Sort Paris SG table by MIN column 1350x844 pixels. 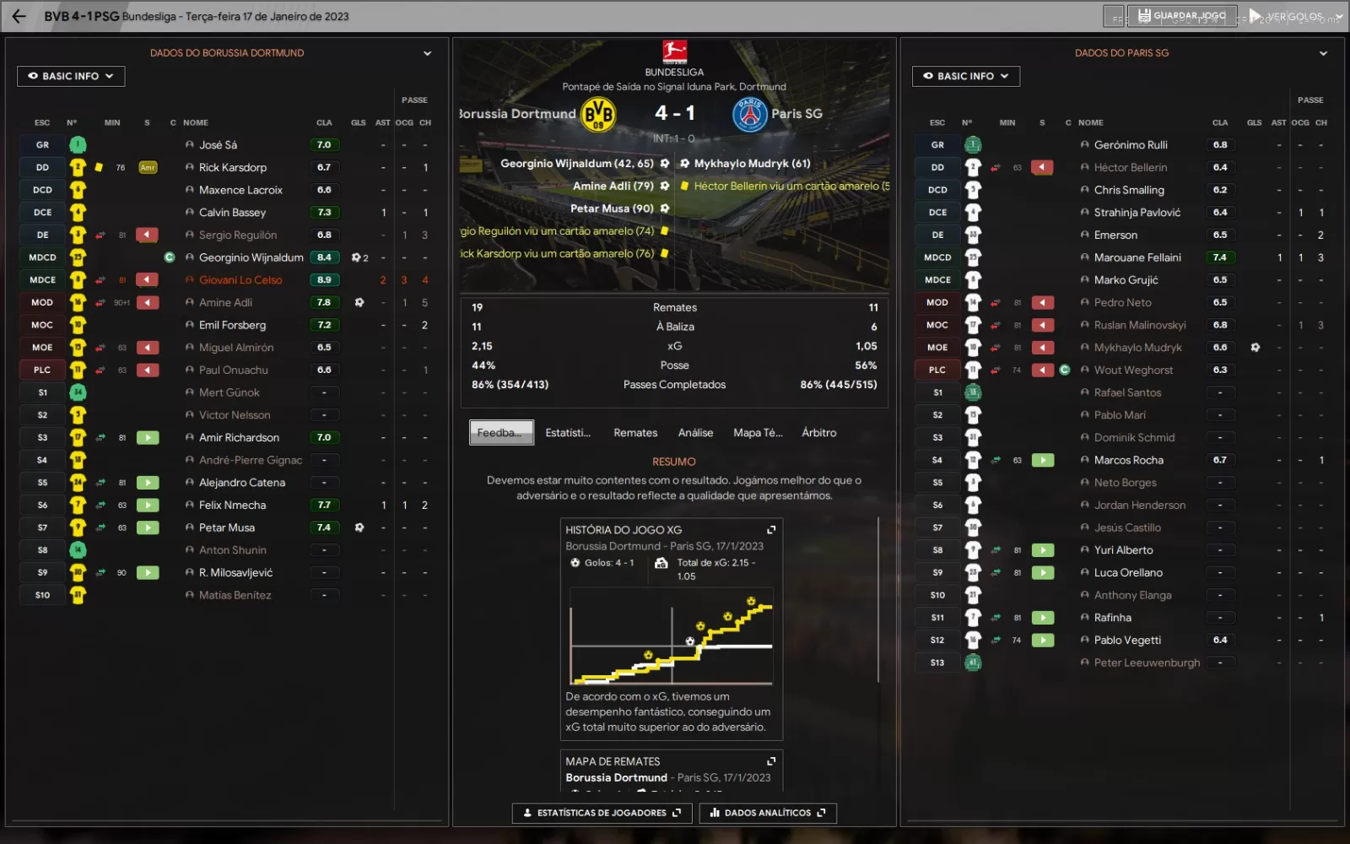pos(1007,122)
